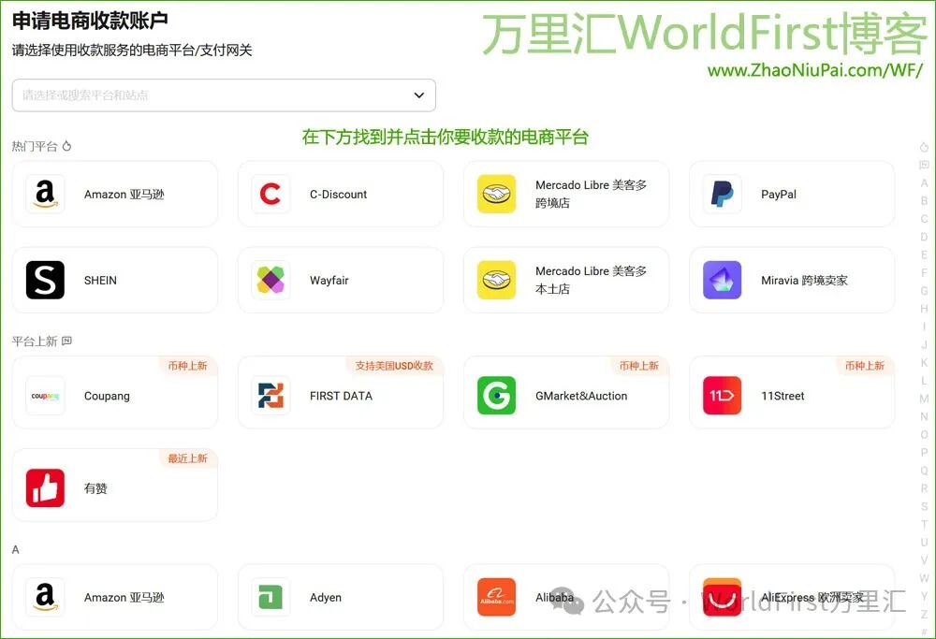This screenshot has width=936, height=639.
Task: Select the Miravia 跨境卖家 icon
Action: (x=721, y=280)
